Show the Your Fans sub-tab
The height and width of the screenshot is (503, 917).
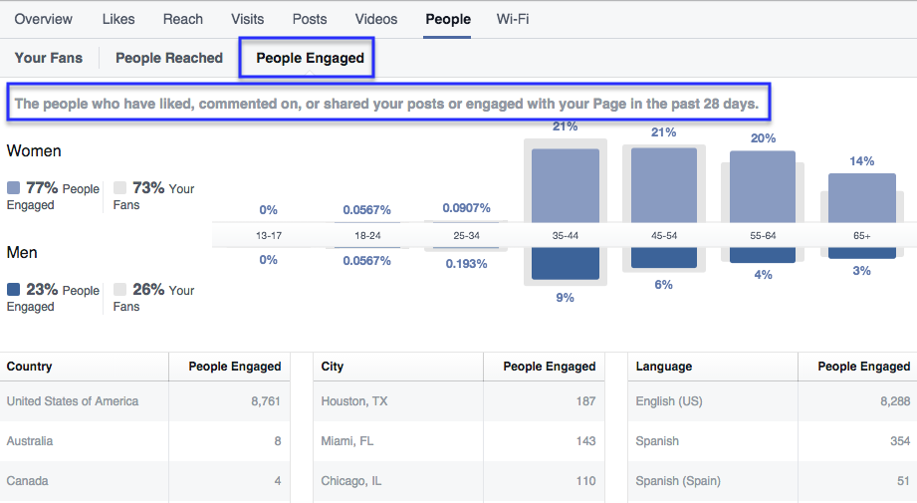[49, 58]
